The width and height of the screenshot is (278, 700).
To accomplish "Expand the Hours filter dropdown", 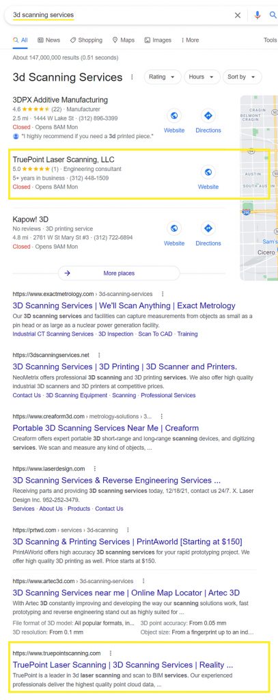I will [202, 77].
